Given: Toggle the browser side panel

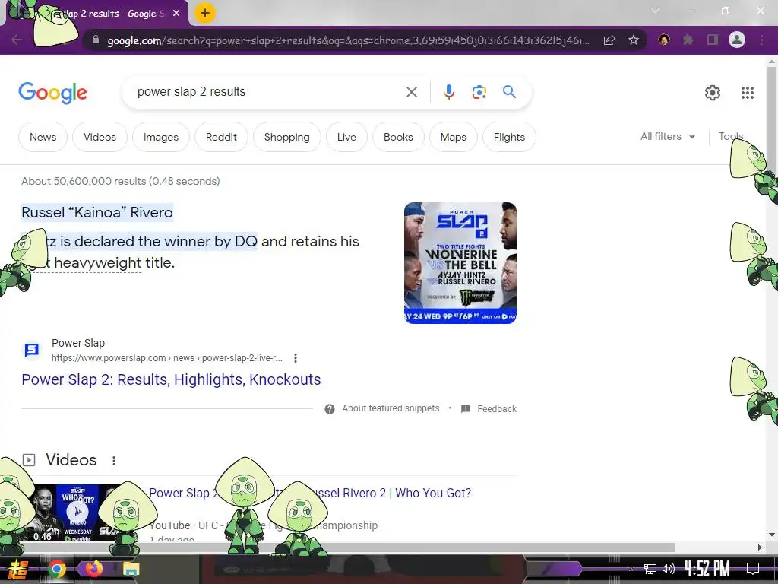Looking at the screenshot, I should click(713, 40).
